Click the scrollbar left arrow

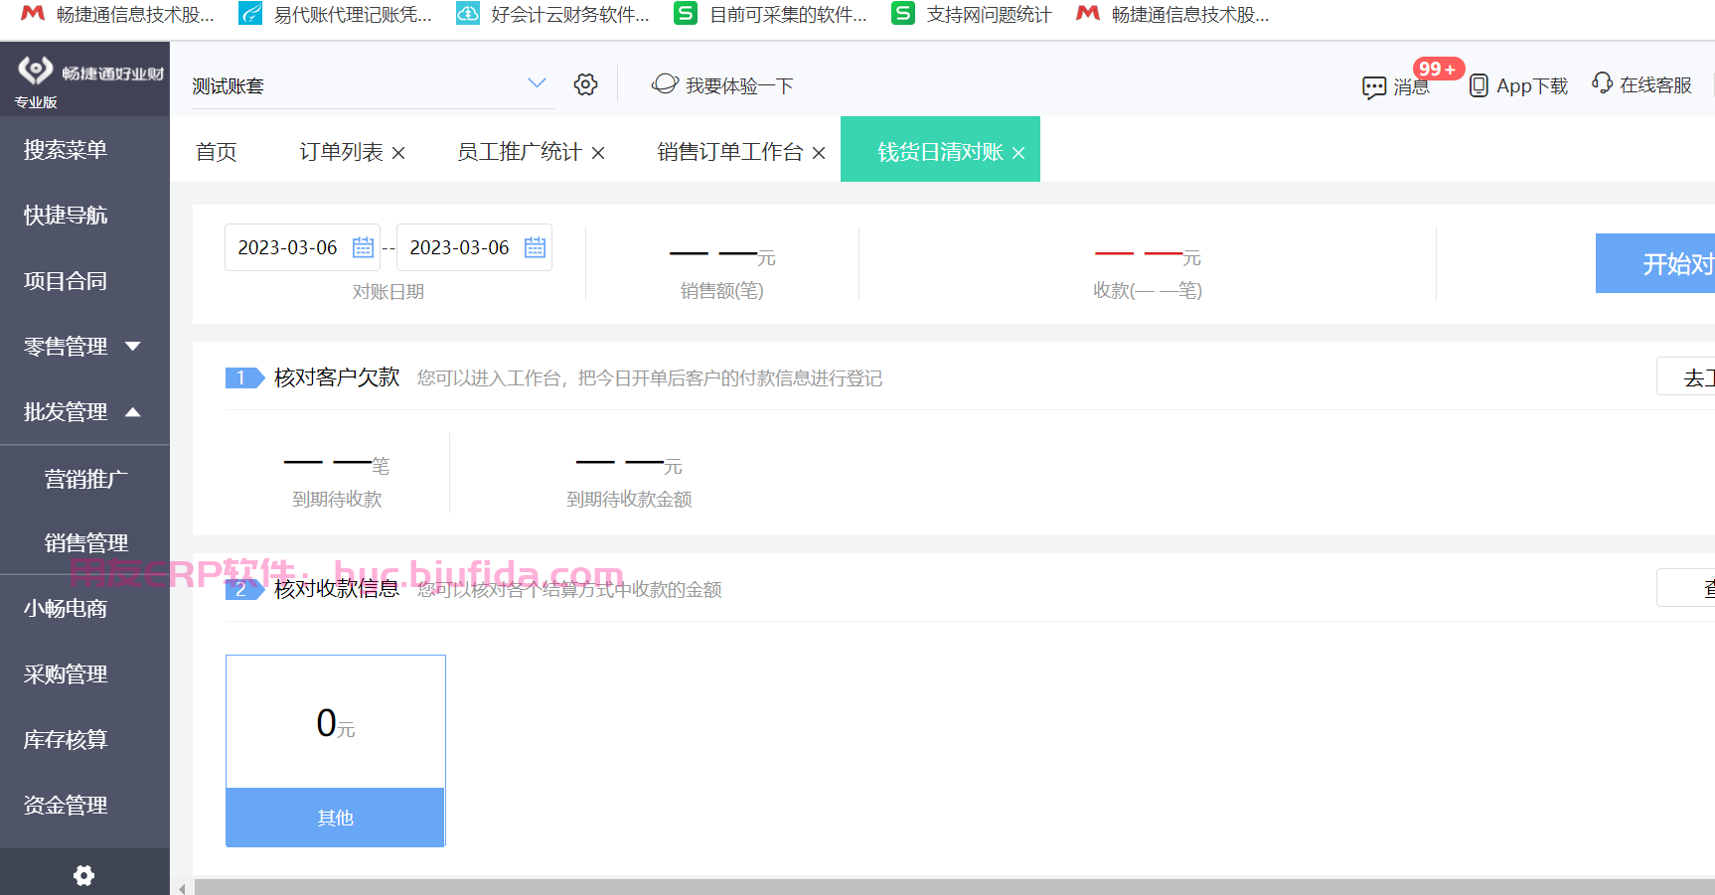tap(182, 888)
